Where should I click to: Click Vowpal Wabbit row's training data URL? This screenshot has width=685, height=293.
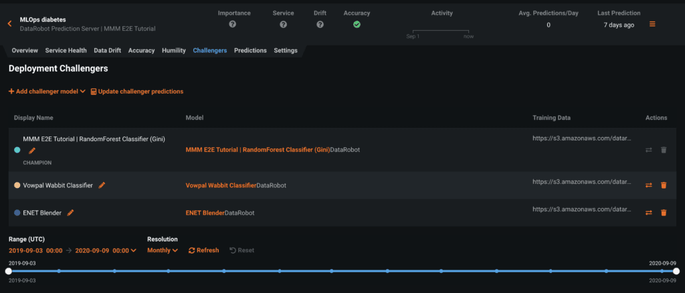click(x=582, y=182)
